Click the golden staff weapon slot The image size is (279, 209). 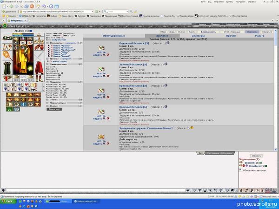click(7, 56)
